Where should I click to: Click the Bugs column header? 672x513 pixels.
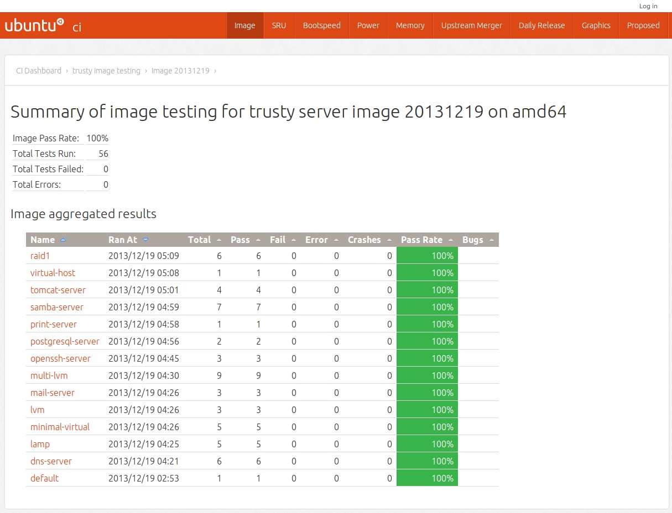pos(478,240)
